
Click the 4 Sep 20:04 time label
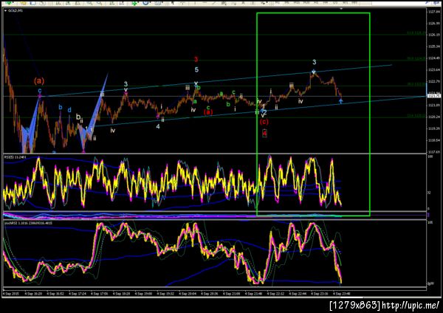tap(188, 294)
